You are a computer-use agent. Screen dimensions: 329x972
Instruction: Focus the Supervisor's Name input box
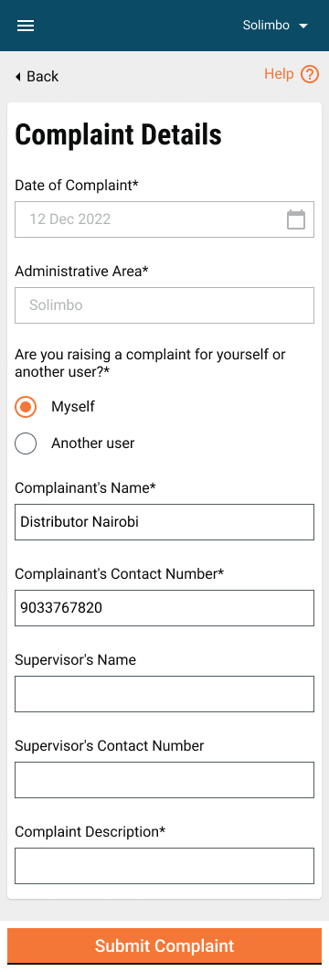(x=164, y=694)
